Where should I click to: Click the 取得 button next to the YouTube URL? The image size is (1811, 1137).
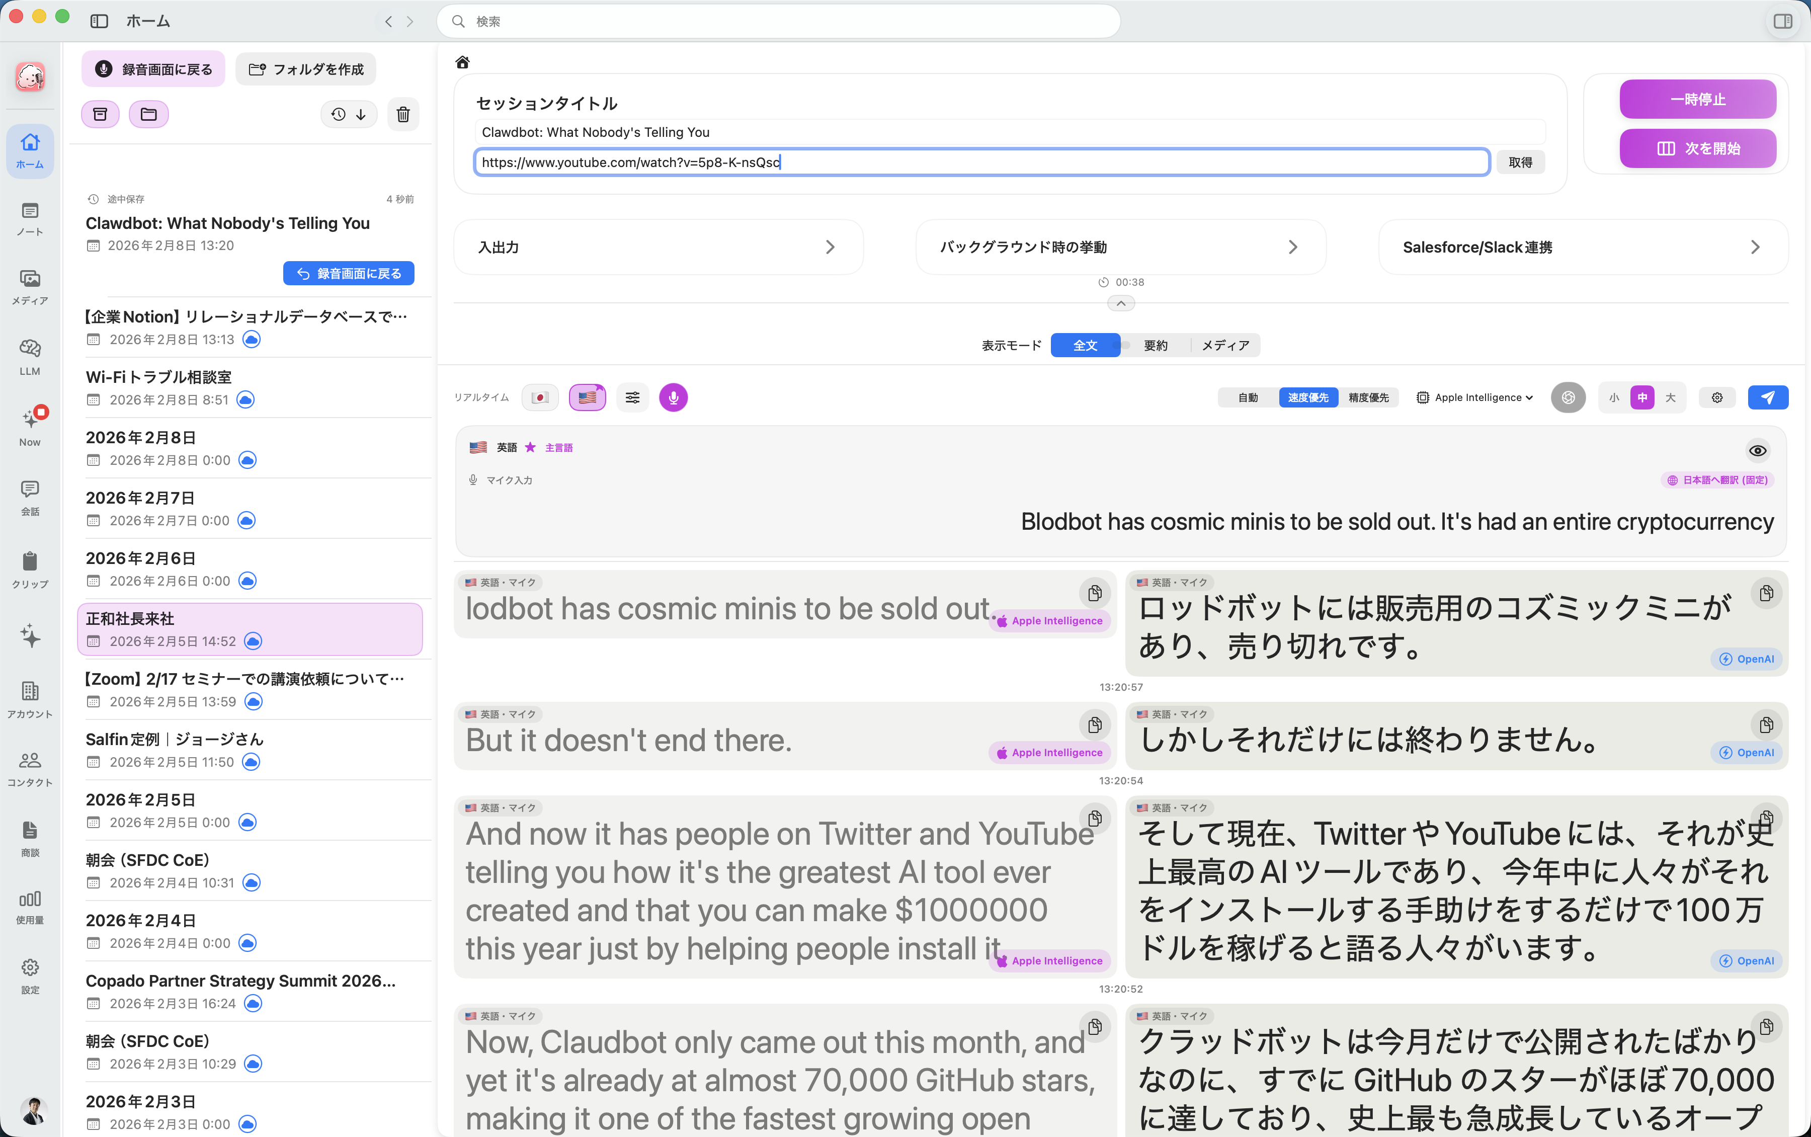1520,161
